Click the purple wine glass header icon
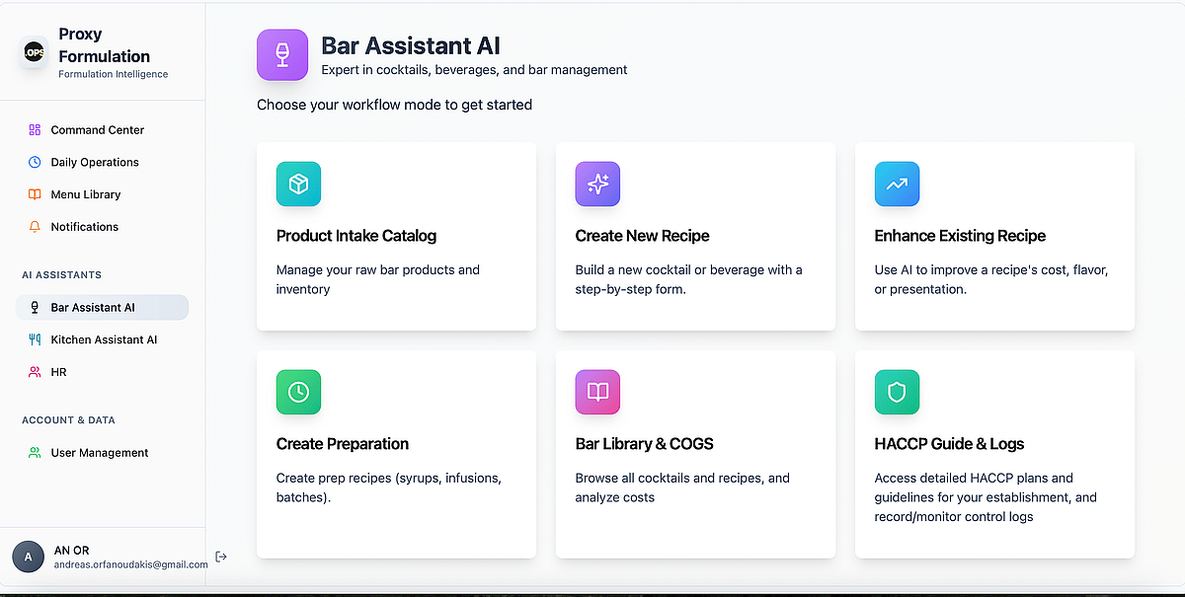This screenshot has width=1185, height=597. (282, 54)
